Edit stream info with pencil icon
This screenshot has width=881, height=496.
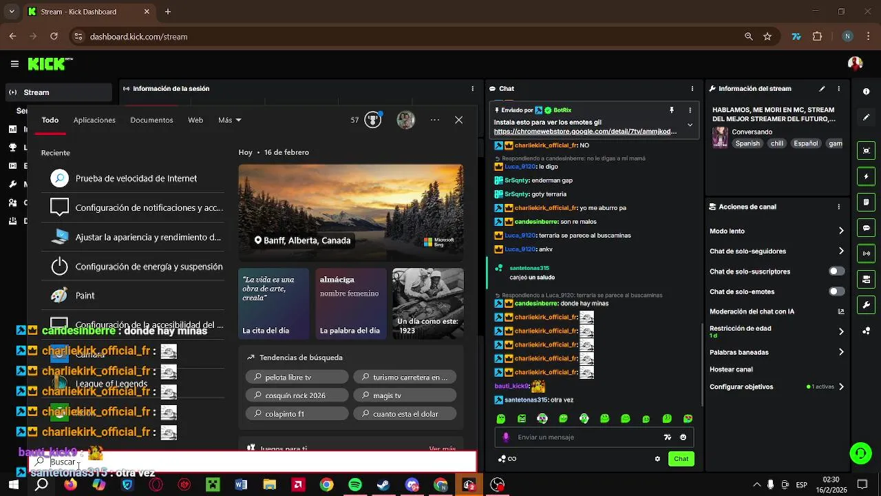tap(822, 89)
